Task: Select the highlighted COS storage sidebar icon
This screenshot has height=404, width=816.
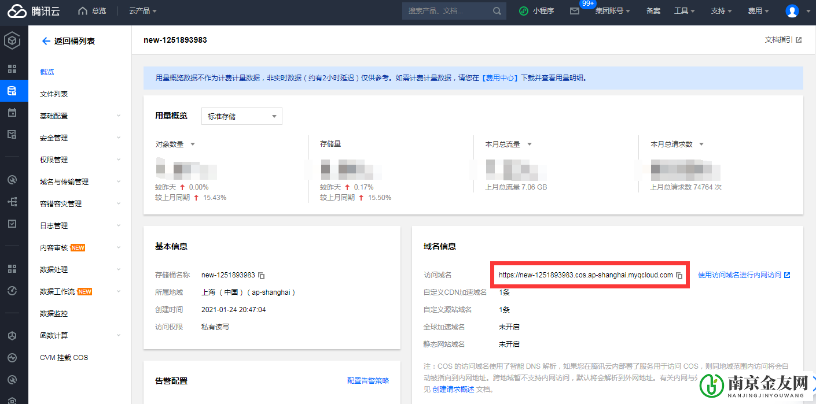Action: point(13,91)
